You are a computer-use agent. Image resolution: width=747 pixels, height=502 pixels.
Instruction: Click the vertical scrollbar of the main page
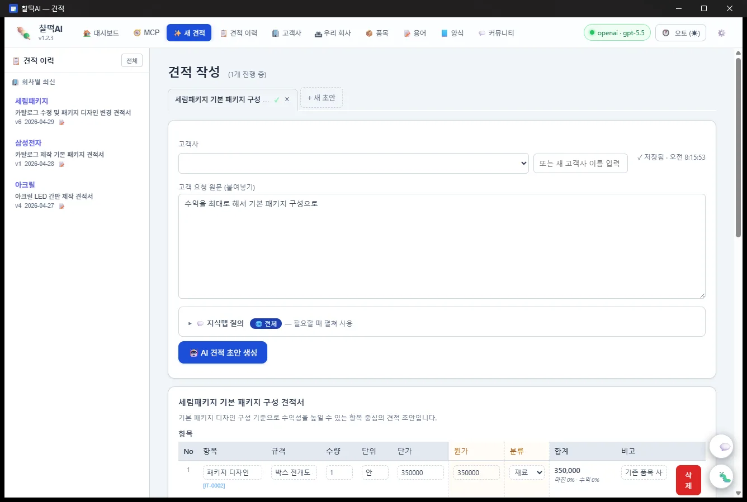(738, 148)
